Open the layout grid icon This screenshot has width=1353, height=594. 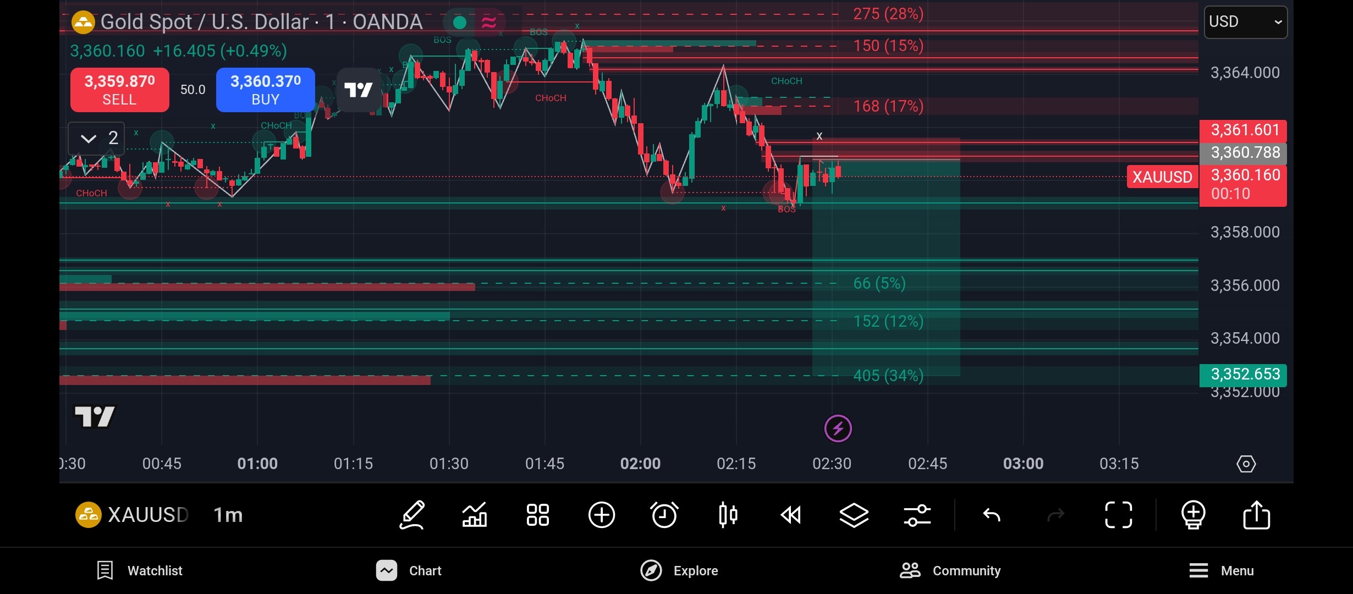537,515
